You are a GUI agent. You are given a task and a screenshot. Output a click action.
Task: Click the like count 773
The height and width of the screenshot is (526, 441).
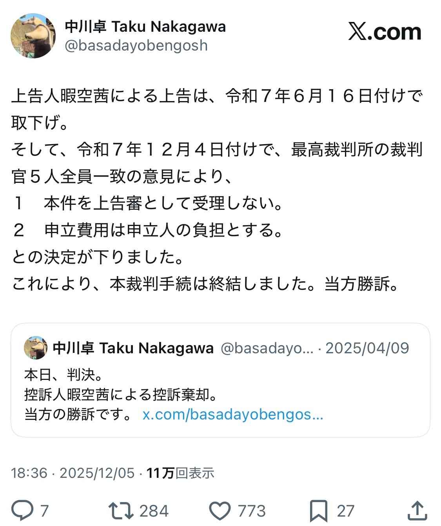[251, 510]
